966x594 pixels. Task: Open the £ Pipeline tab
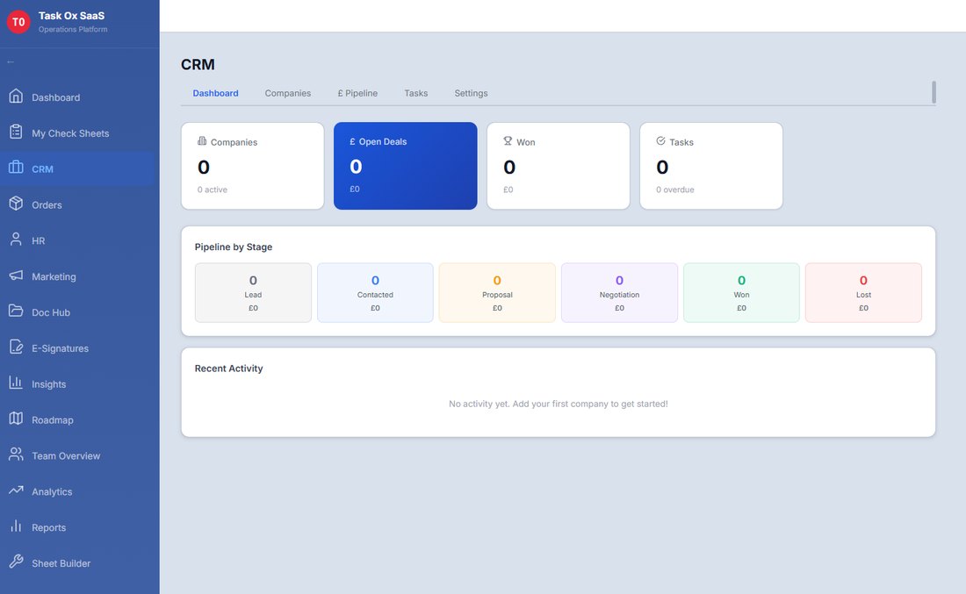click(357, 93)
